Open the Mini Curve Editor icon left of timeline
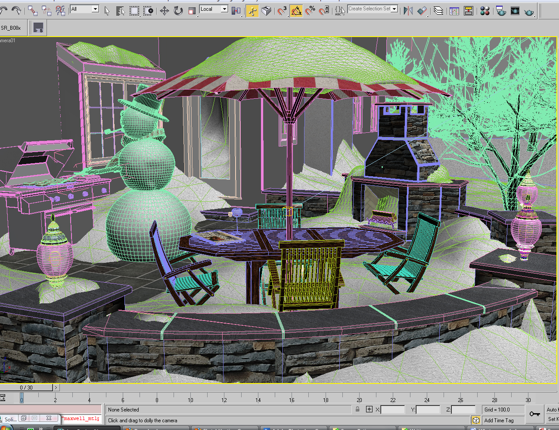The width and height of the screenshot is (559, 430). [x=3, y=397]
